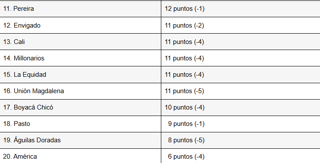This screenshot has width=320, height=163.
Task: Select the '9 puntos (-1)' Pasto score
Action: 186,124
